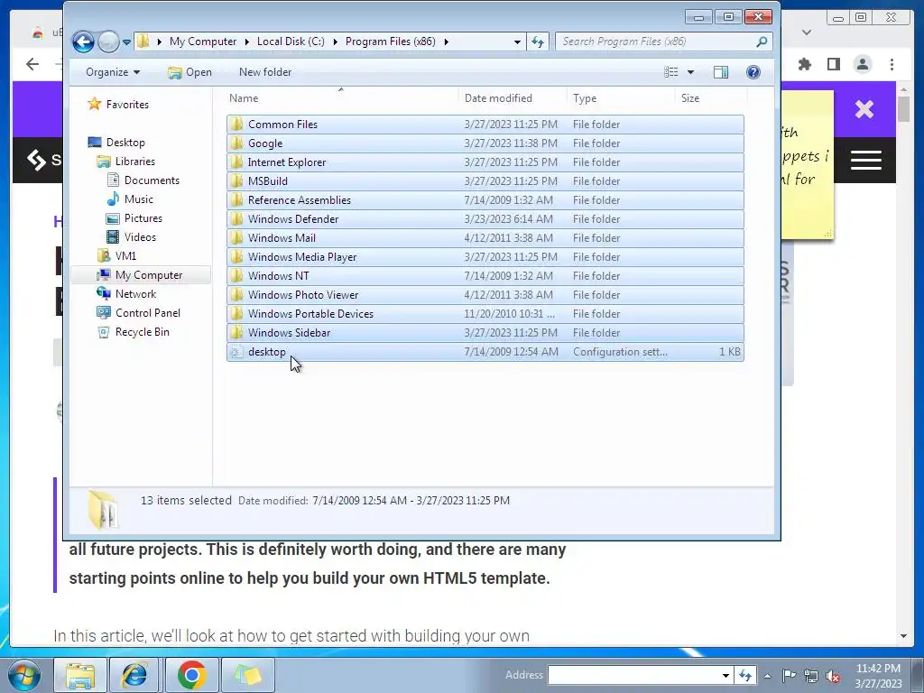Open the address bar previous locations dropdown
Image resolution: width=924 pixels, height=693 pixels.
[x=517, y=42]
